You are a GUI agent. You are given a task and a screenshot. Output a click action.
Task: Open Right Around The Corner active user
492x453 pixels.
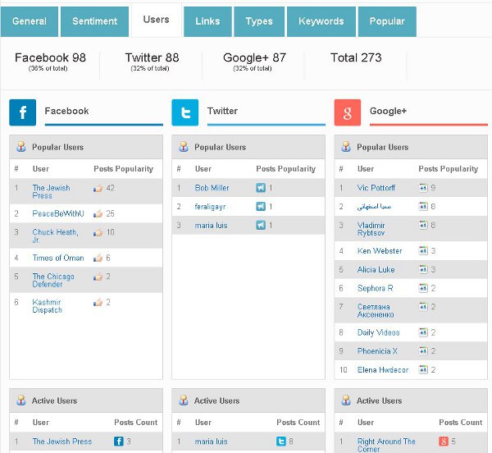click(x=386, y=445)
